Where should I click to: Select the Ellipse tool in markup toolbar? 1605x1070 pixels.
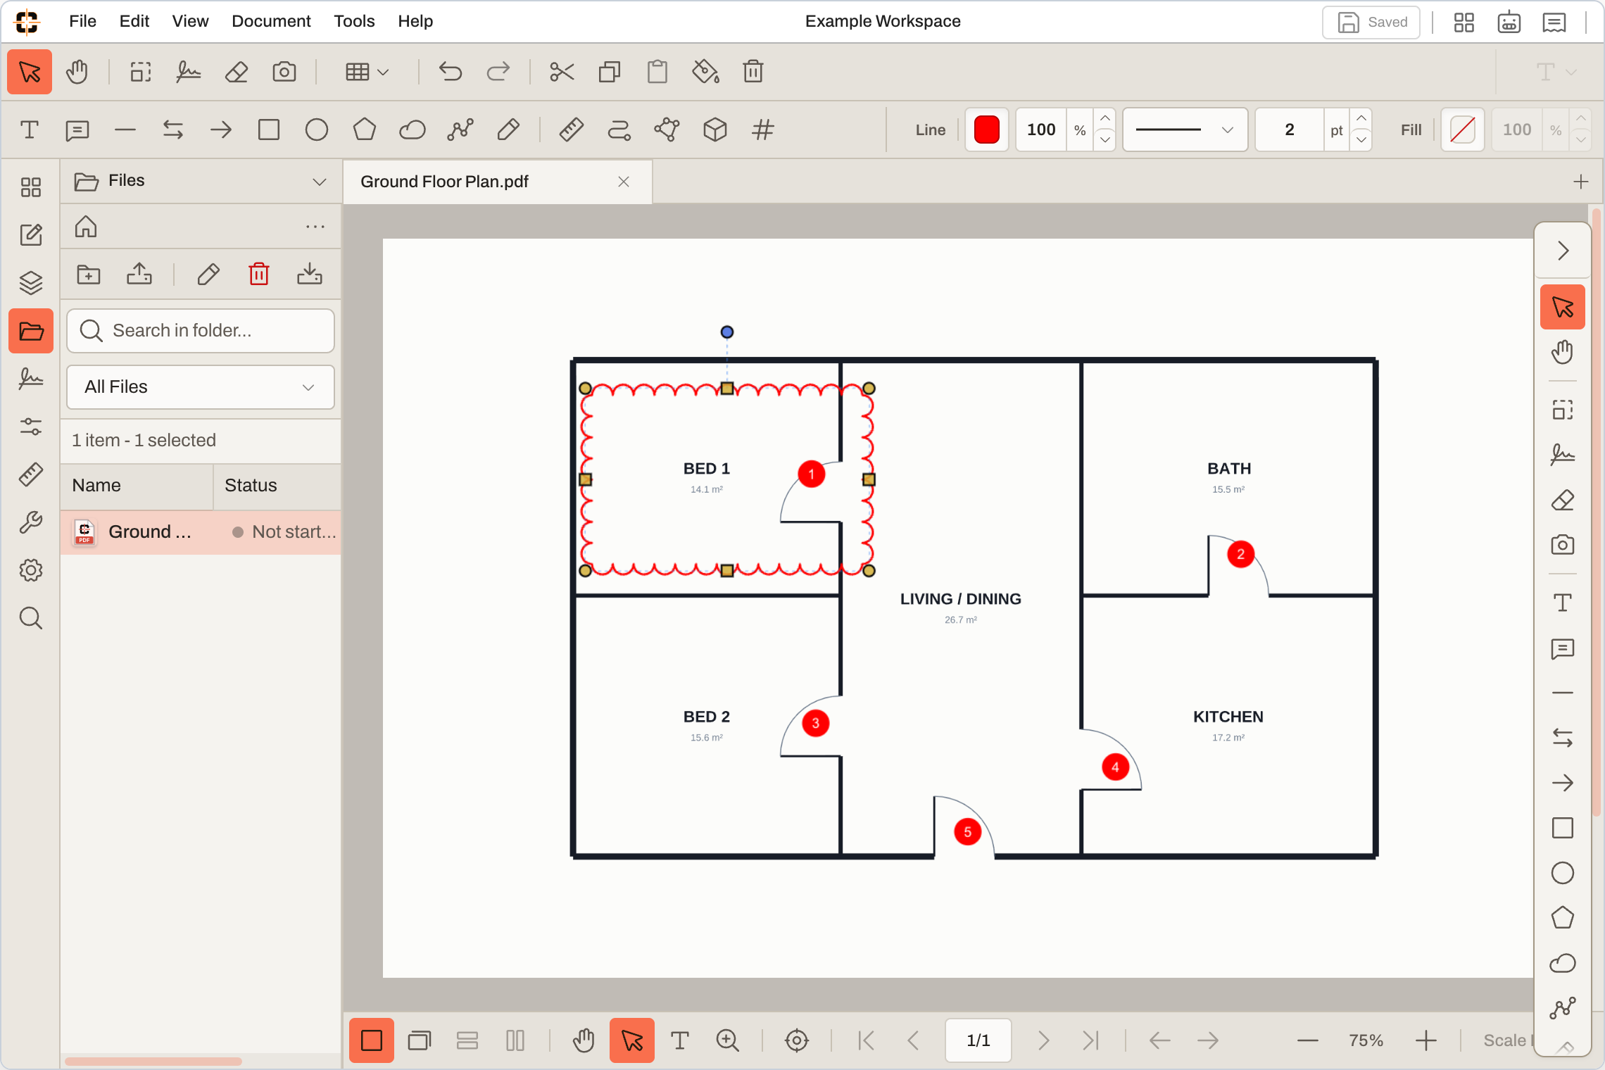(x=317, y=130)
